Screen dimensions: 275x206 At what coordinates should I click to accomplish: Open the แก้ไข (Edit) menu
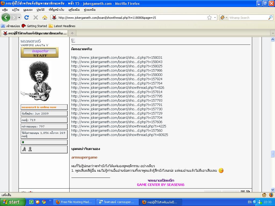[x=16, y=10]
